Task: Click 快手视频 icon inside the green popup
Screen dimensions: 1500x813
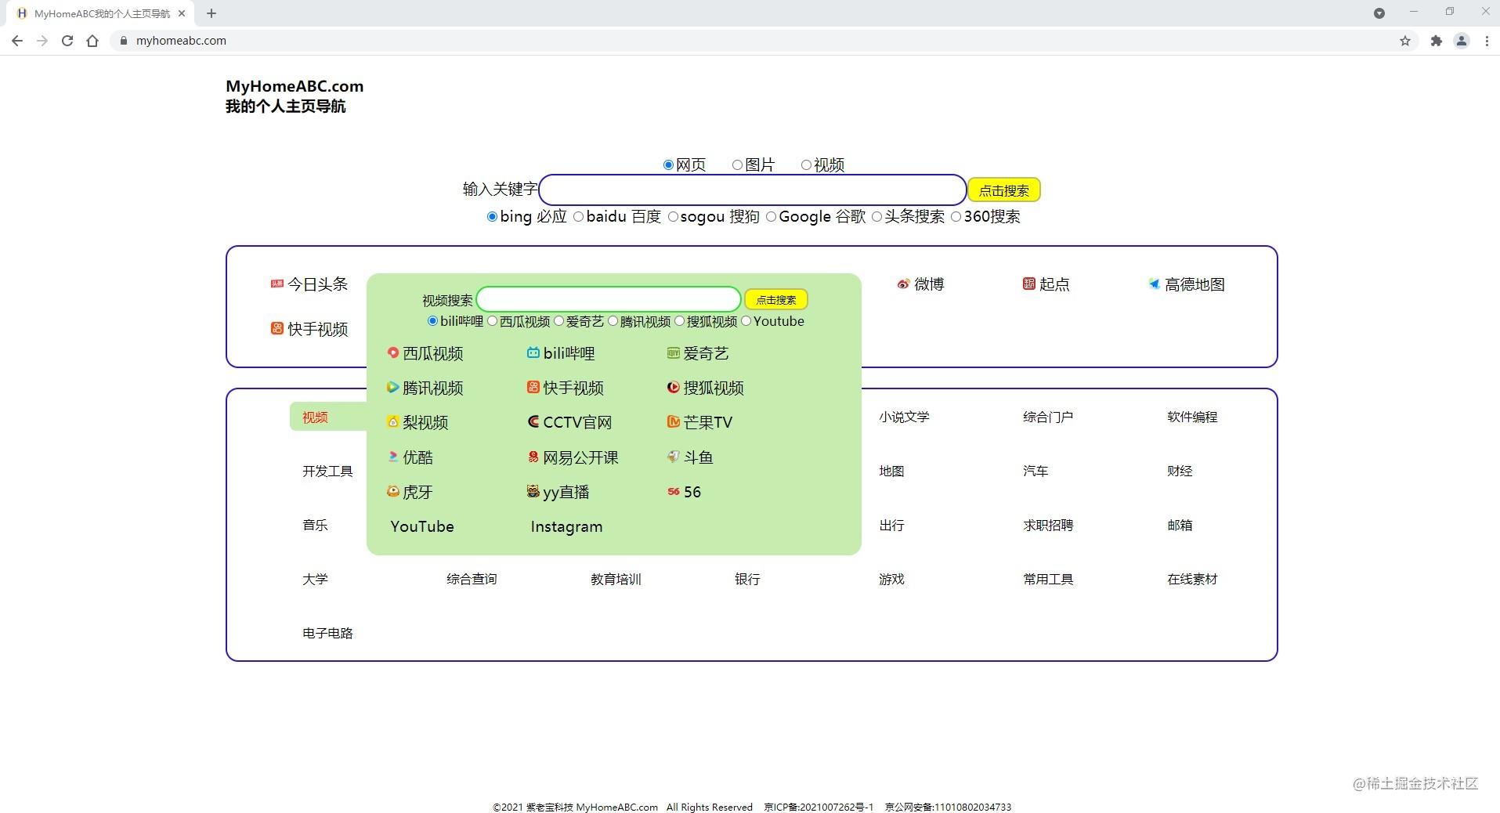Action: coord(533,387)
